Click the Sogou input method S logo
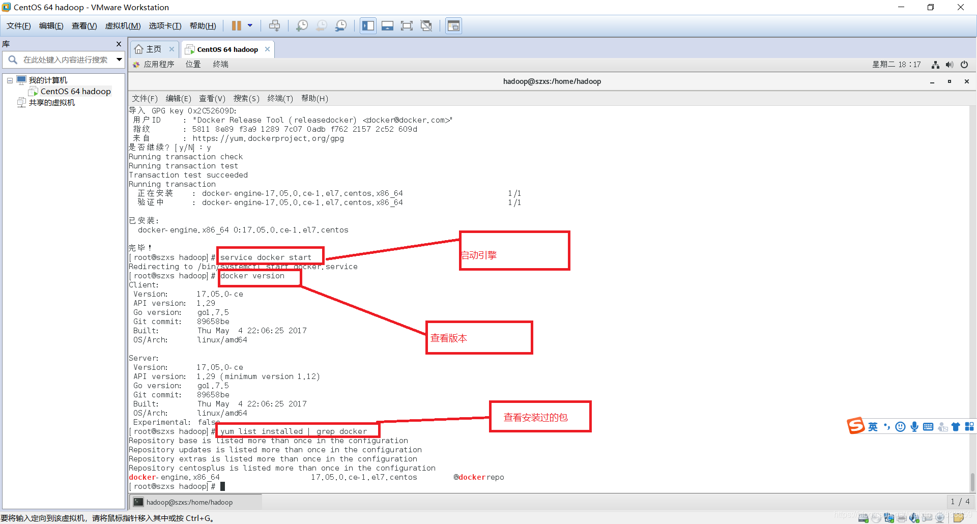The width and height of the screenshot is (977, 524). (x=856, y=426)
